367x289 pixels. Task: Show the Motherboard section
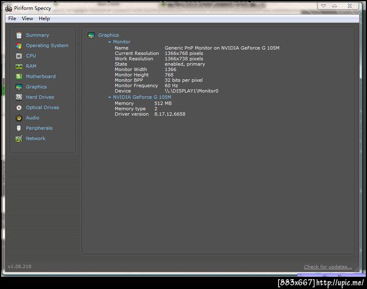[x=41, y=77]
